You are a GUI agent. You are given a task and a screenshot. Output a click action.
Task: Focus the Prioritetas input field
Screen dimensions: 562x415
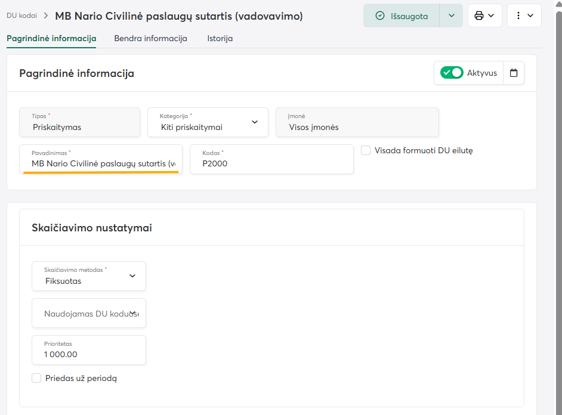(x=88, y=354)
